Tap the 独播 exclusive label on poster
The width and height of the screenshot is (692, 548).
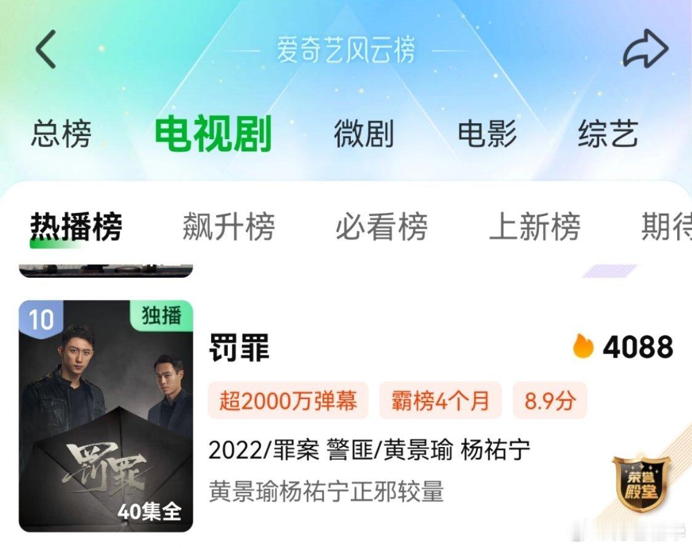point(161,316)
